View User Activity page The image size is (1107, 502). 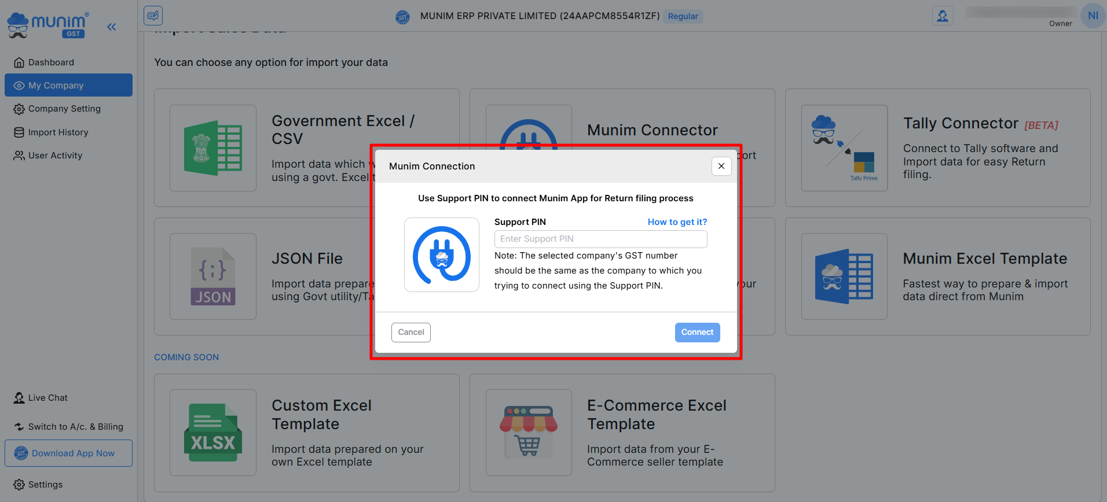(x=55, y=156)
